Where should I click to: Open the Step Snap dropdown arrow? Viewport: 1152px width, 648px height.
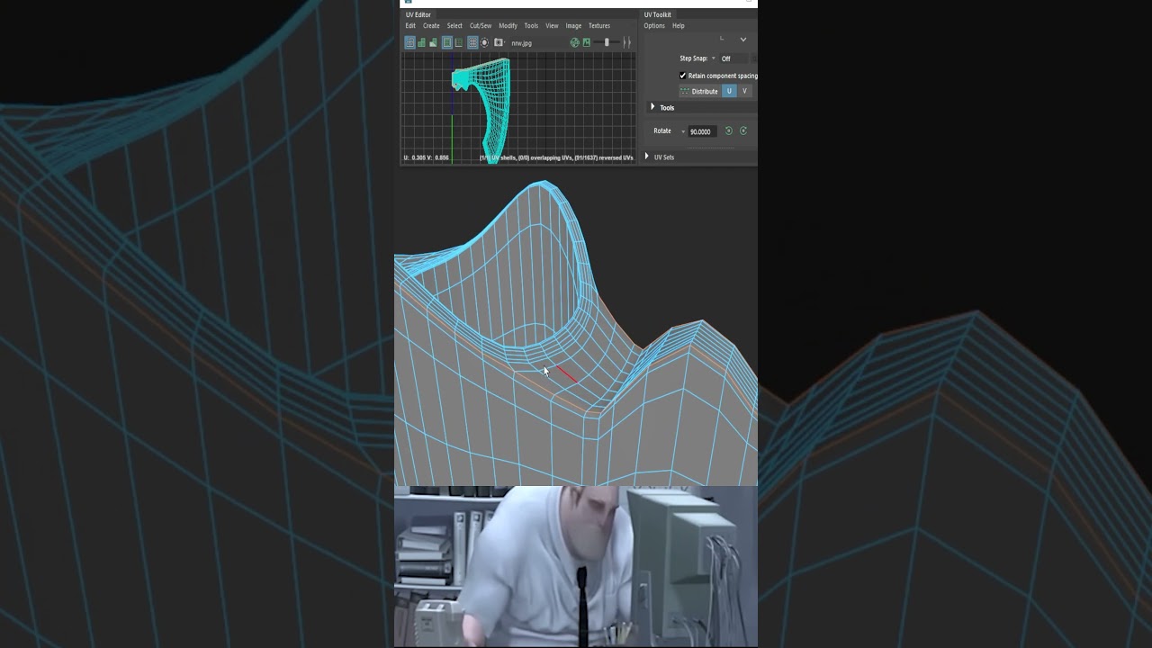pos(714,58)
